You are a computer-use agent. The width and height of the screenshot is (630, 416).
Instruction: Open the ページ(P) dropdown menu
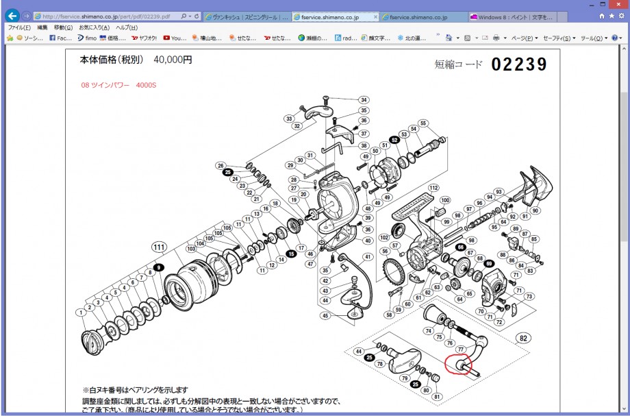[524, 38]
